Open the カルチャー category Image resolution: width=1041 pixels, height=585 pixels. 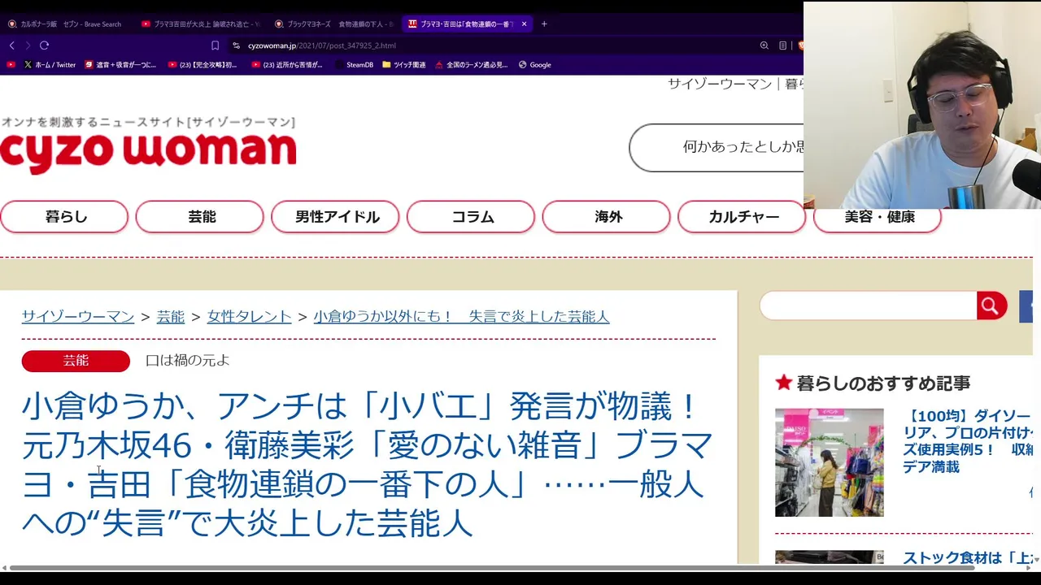pos(742,217)
